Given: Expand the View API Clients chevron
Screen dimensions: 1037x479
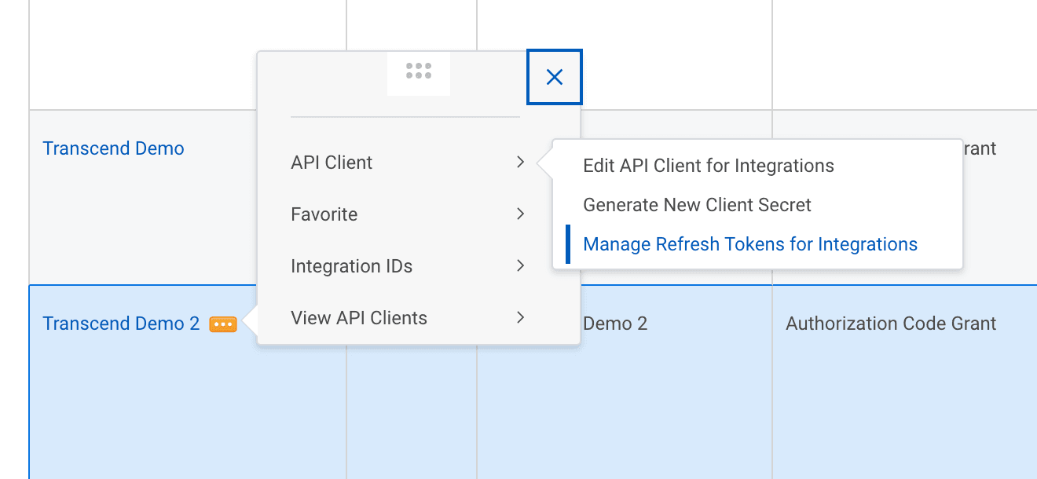Looking at the screenshot, I should click(x=520, y=318).
